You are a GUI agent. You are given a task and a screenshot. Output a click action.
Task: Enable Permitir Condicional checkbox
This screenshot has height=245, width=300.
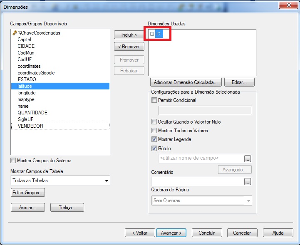pyautogui.click(x=154, y=100)
